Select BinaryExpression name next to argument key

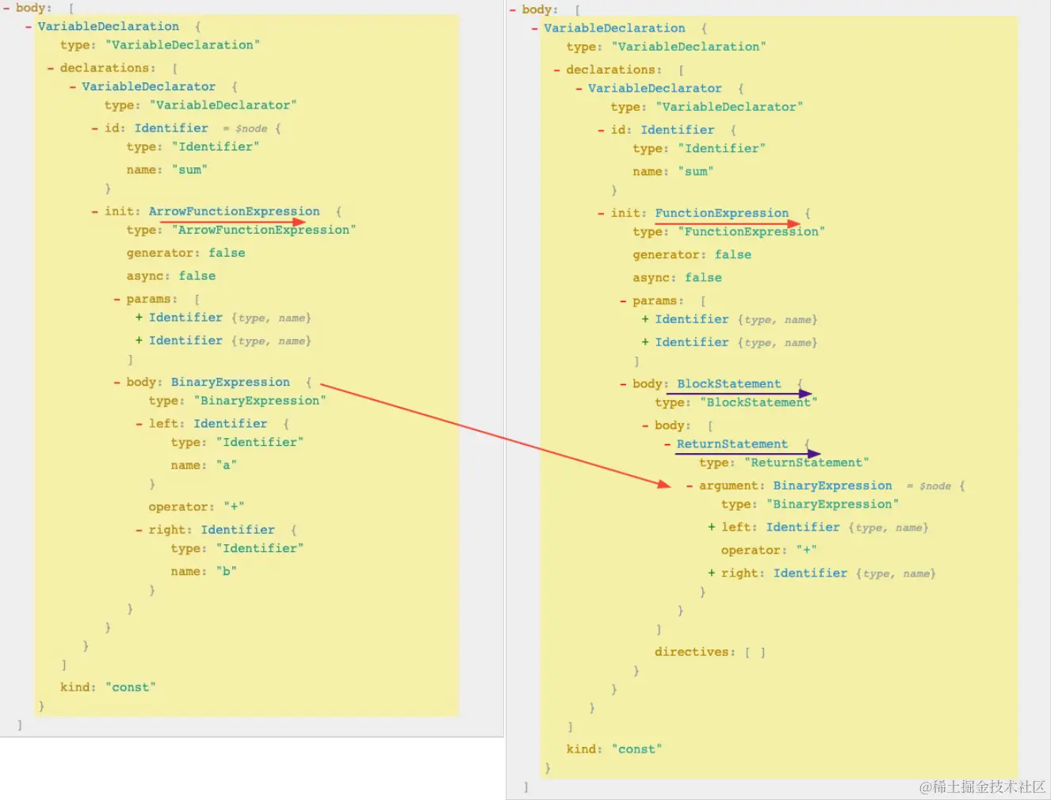click(833, 486)
